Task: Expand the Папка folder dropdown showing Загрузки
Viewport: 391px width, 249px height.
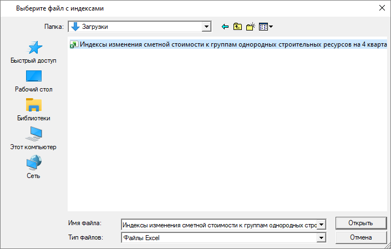Action: (207, 26)
